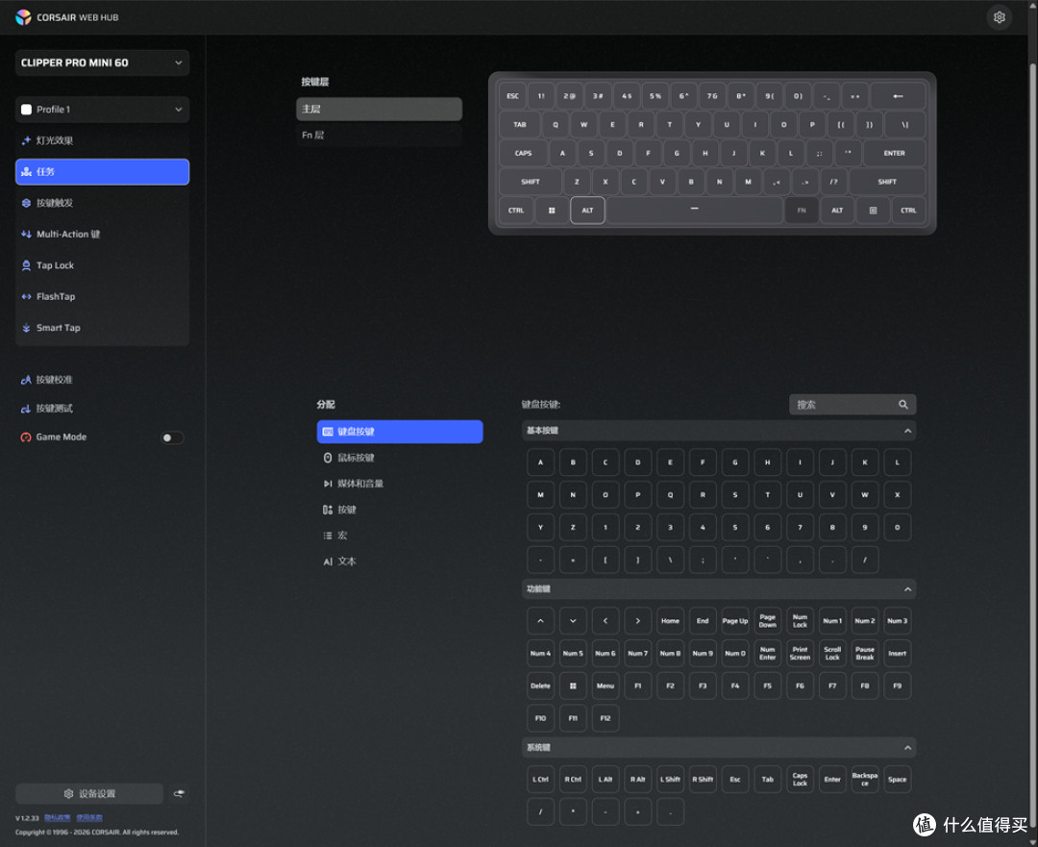Select the right arrow function key

[x=637, y=621]
